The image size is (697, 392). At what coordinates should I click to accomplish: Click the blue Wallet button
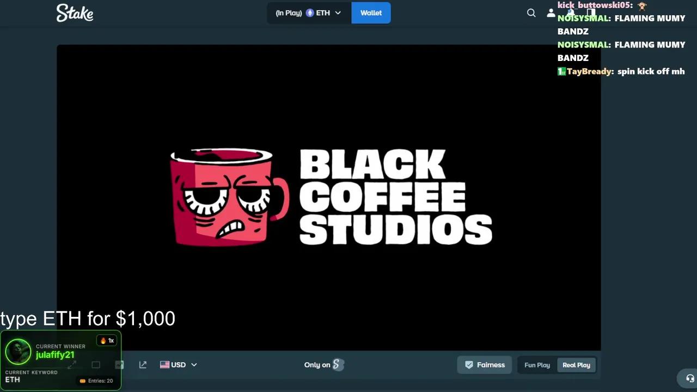click(371, 13)
